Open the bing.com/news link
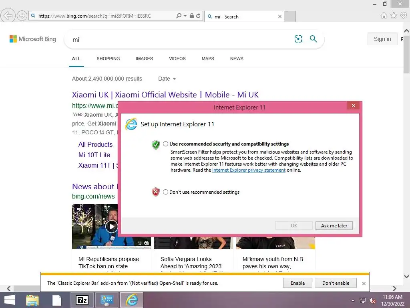Screen dimensions: 410x308 [93, 197]
